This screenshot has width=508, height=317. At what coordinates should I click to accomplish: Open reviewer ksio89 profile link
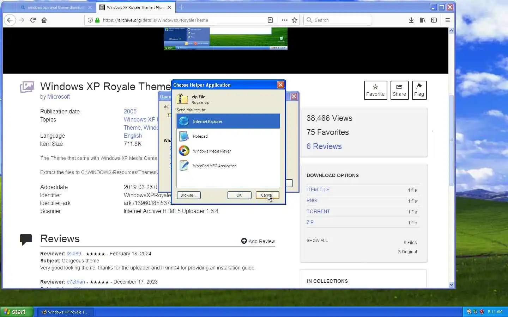point(74,254)
